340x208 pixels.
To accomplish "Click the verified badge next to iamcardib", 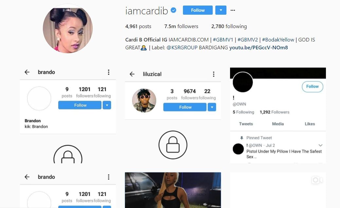I will click(173, 10).
